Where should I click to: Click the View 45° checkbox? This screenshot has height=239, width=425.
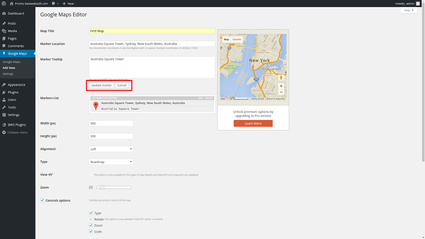point(91,175)
